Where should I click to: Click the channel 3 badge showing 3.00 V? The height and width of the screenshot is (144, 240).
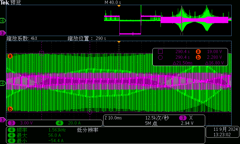(x=12, y=123)
